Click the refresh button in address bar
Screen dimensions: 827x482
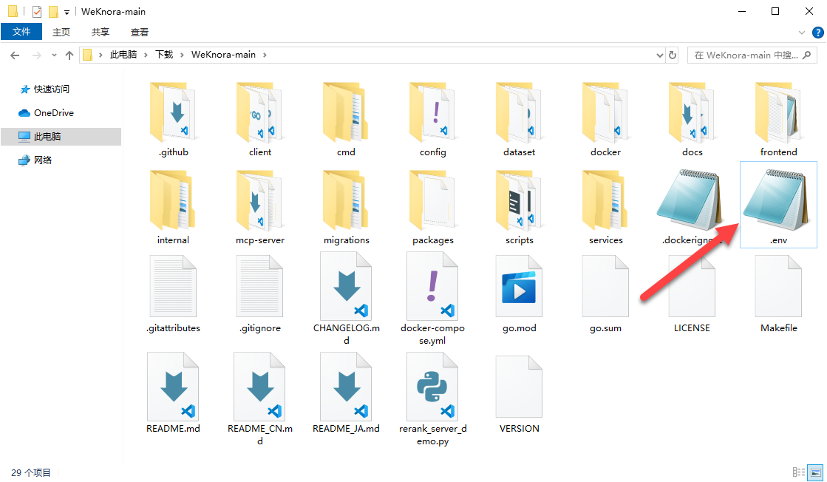(673, 55)
